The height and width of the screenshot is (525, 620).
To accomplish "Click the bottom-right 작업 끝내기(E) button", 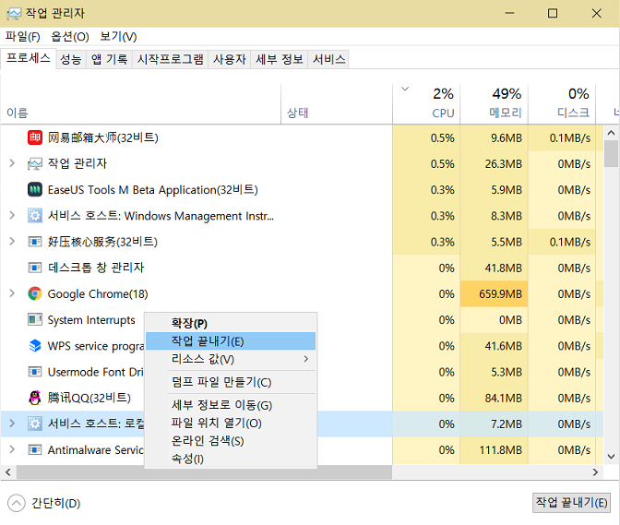I will (571, 503).
